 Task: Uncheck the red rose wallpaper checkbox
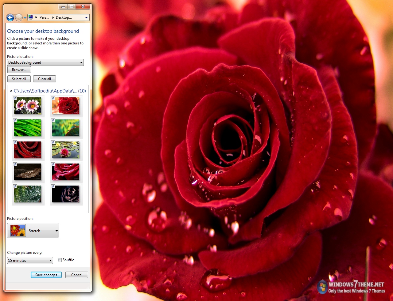(53, 98)
